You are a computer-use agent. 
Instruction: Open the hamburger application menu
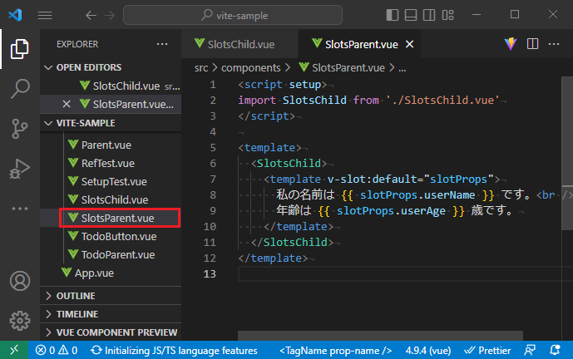click(45, 15)
